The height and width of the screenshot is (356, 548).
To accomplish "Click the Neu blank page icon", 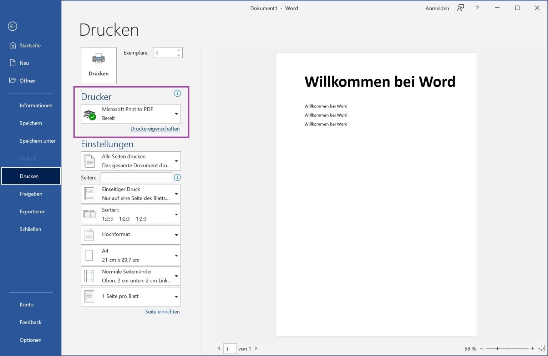I will [x=13, y=63].
